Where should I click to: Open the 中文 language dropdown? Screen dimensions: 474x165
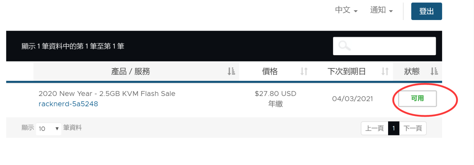coord(346,10)
